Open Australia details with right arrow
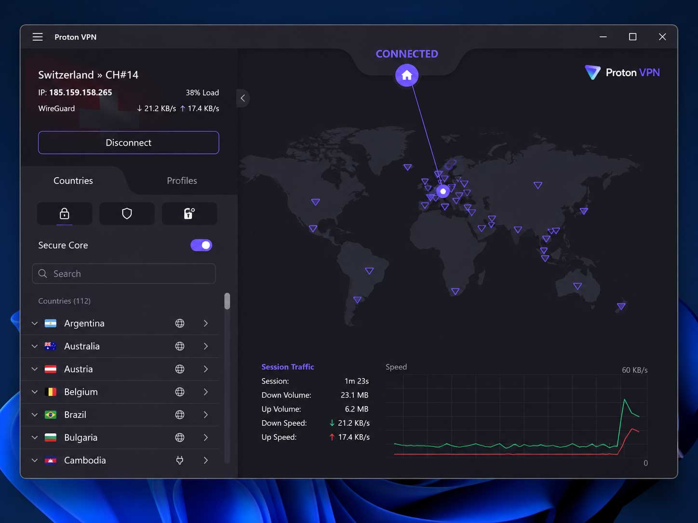Image resolution: width=698 pixels, height=523 pixels. 206,346
